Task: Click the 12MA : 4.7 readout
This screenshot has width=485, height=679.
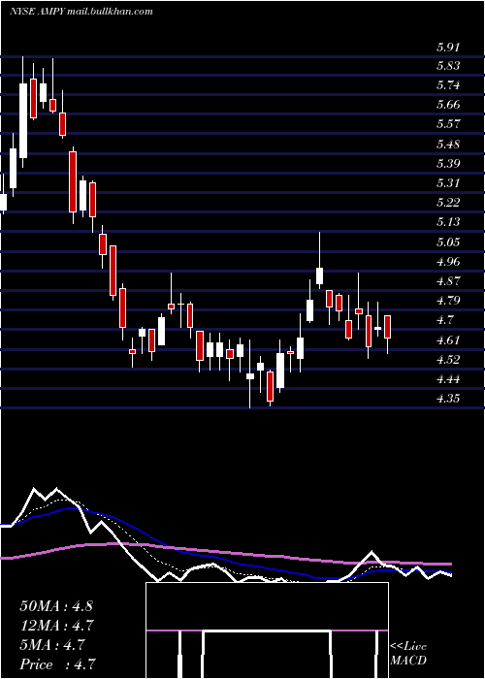Action: [56, 626]
